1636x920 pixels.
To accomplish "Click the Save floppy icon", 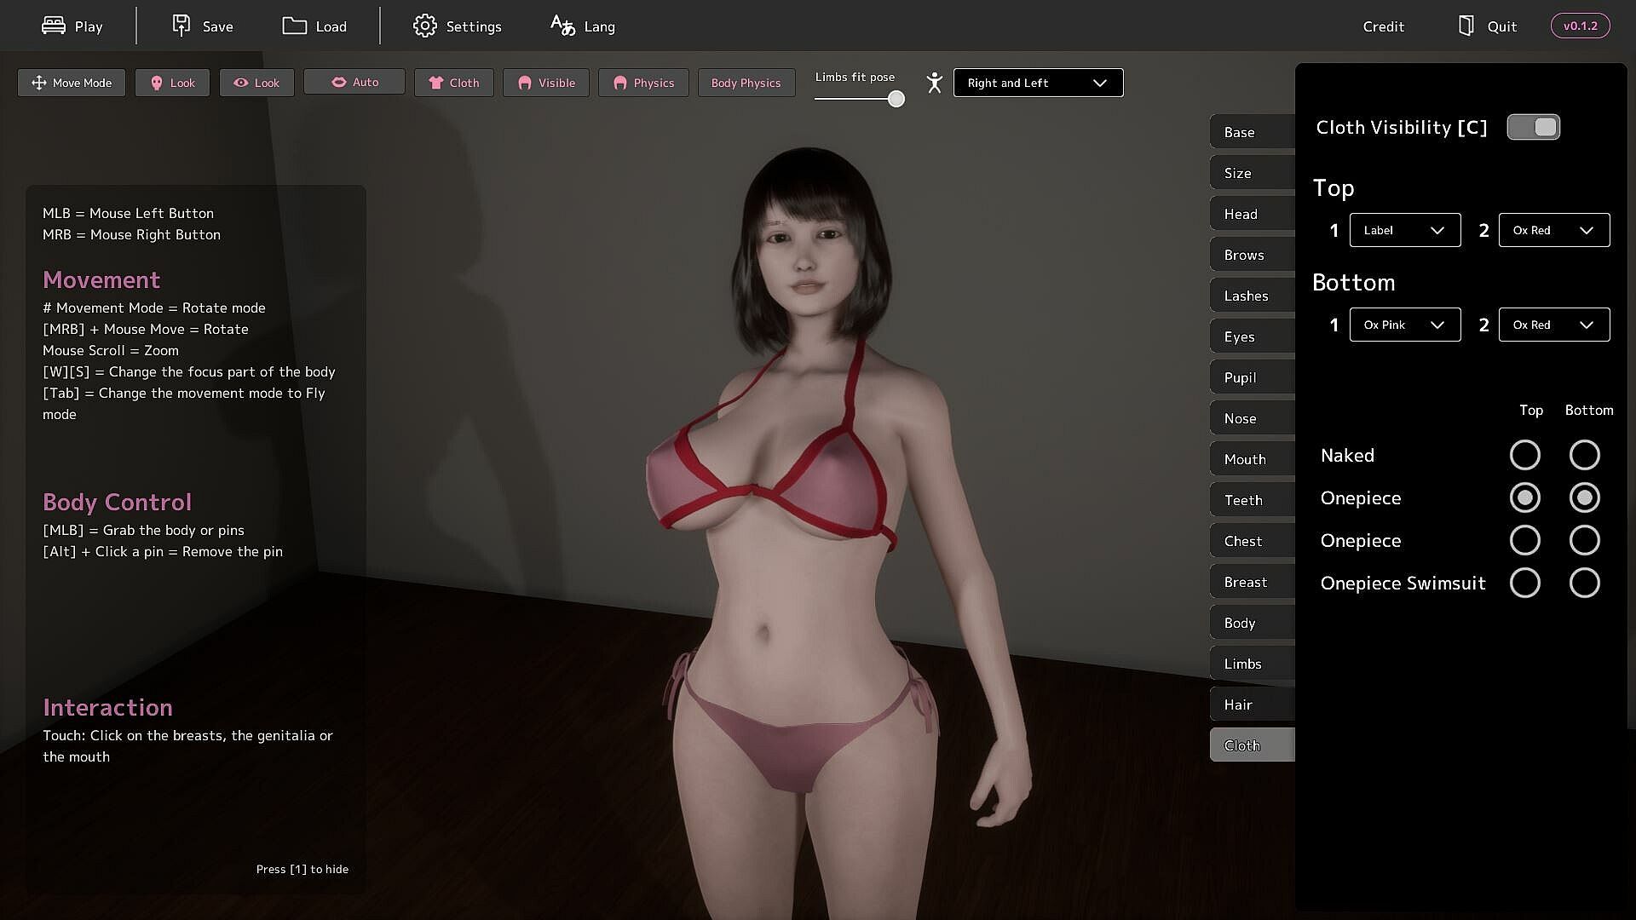I will tap(181, 26).
